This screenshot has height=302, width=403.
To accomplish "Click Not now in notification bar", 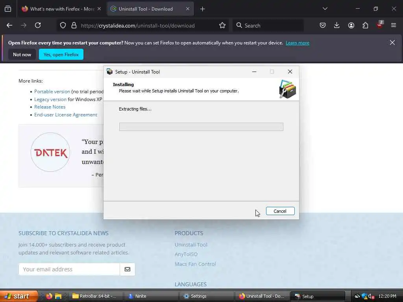I will [22, 54].
